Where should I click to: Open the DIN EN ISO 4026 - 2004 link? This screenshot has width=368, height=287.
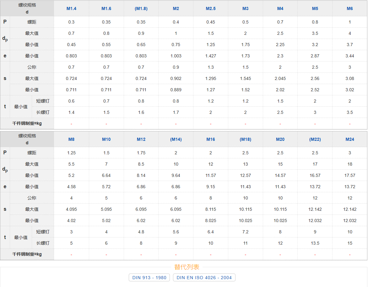204,278
